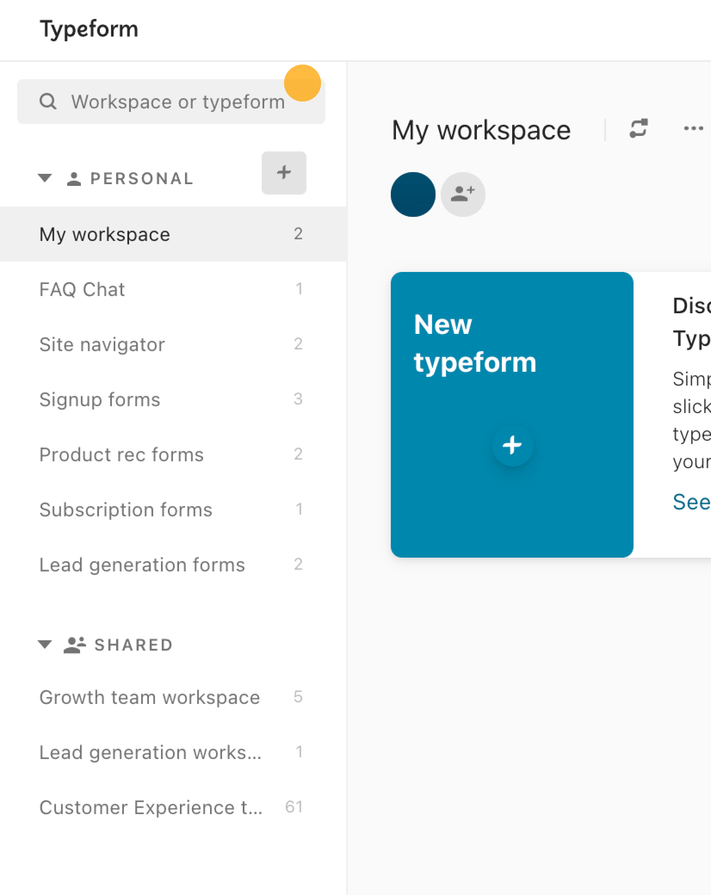711x895 pixels.
Task: Open the FAQ Chat workspace
Action: coord(173,289)
